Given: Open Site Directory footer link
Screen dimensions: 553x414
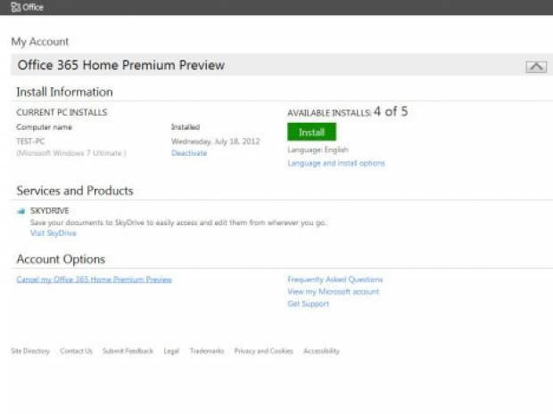Looking at the screenshot, I should tap(30, 351).
